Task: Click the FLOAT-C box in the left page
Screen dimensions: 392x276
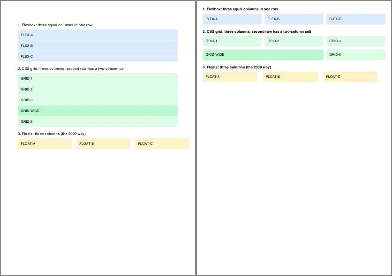Action: click(162, 143)
